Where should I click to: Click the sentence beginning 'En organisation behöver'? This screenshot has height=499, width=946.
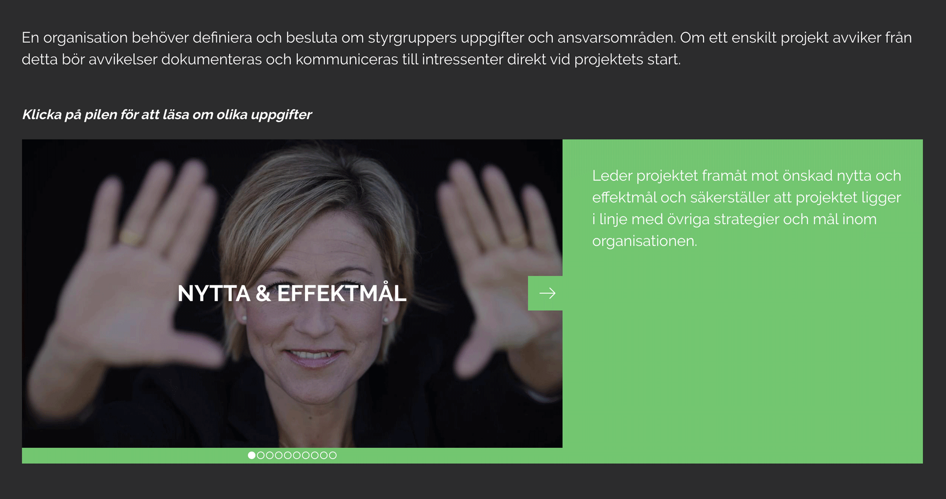(467, 37)
